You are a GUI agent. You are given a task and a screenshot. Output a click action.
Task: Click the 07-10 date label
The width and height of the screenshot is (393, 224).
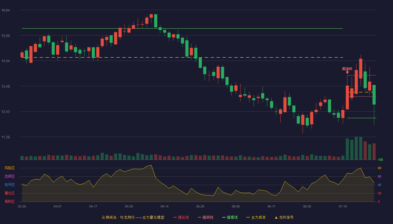pyautogui.click(x=343, y=206)
